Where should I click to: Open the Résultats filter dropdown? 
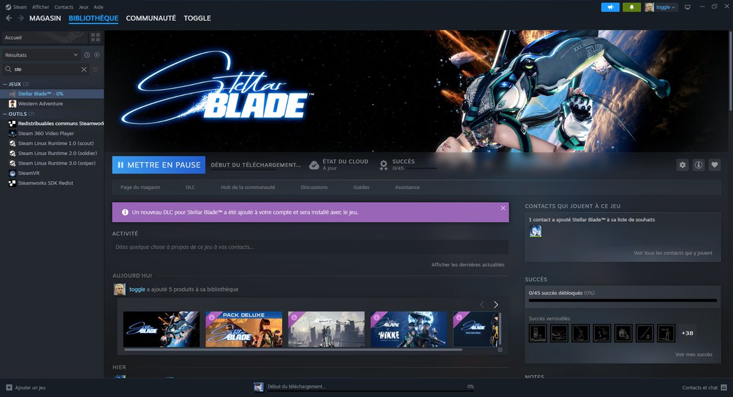tap(41, 55)
